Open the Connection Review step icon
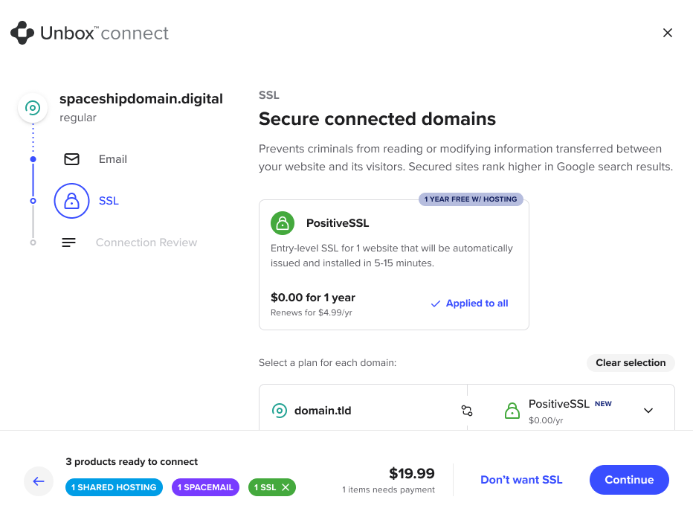Image resolution: width=693 pixels, height=520 pixels. pos(68,243)
